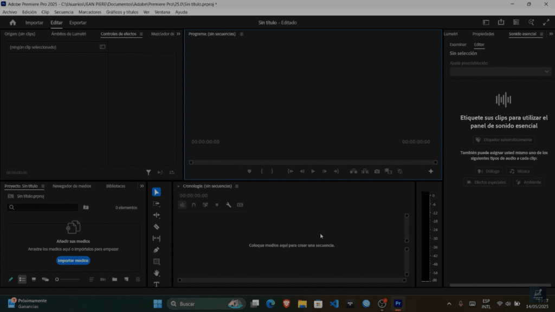The width and height of the screenshot is (555, 312).
Task: Switch Project panel to Icon view
Action: 34,279
